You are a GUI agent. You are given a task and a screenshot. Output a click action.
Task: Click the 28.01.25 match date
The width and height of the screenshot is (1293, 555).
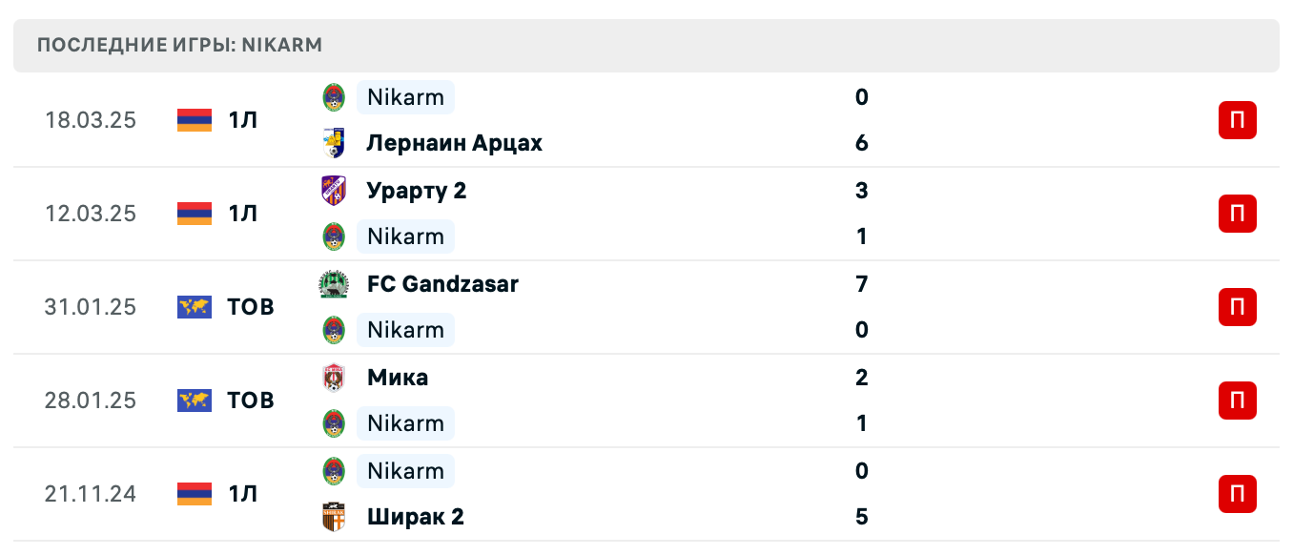[91, 401]
